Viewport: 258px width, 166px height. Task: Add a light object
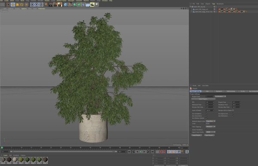coord(97,5)
